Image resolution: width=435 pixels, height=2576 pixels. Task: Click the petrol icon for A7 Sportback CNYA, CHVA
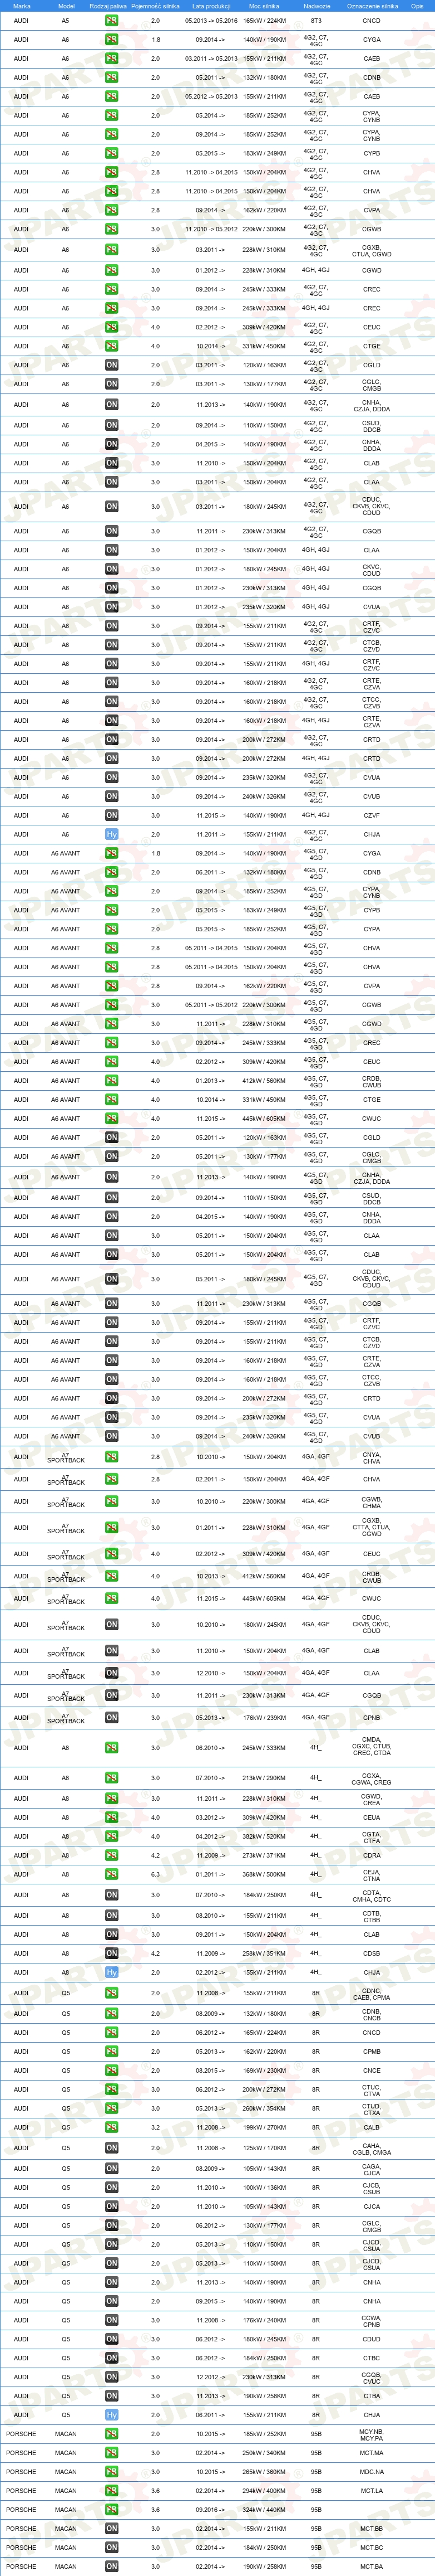click(x=112, y=1457)
